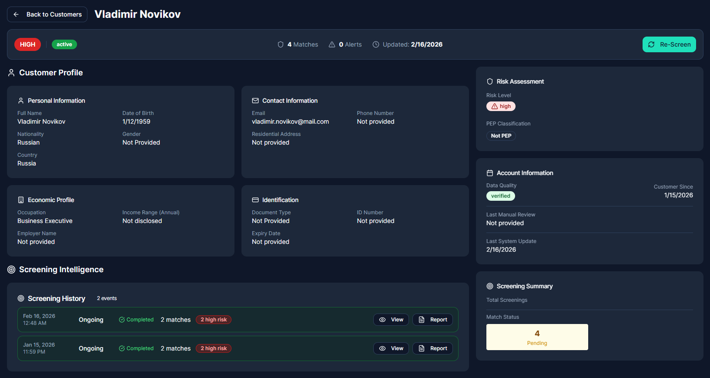
Task: Click the shield icon beside 4 Matches
Action: tap(281, 44)
